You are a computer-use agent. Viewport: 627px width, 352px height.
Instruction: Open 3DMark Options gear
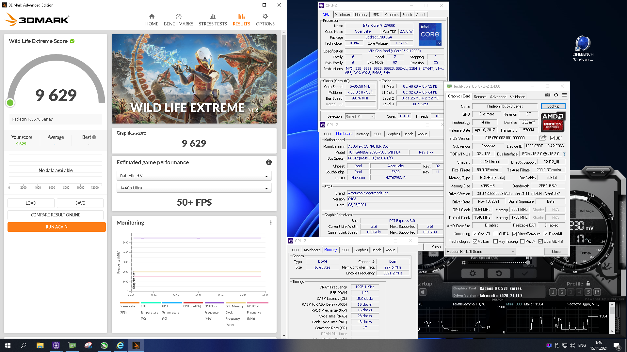265,20
